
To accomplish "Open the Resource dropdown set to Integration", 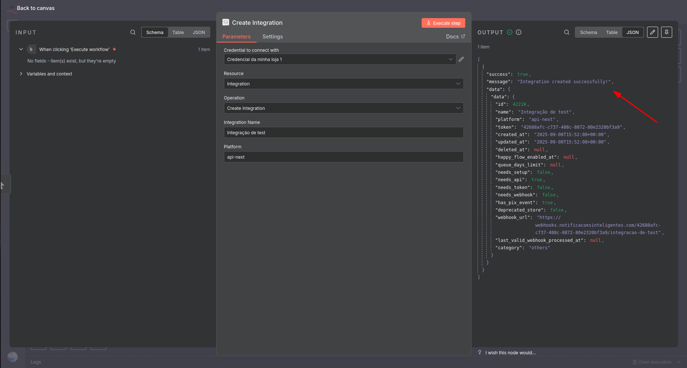I will tap(343, 84).
